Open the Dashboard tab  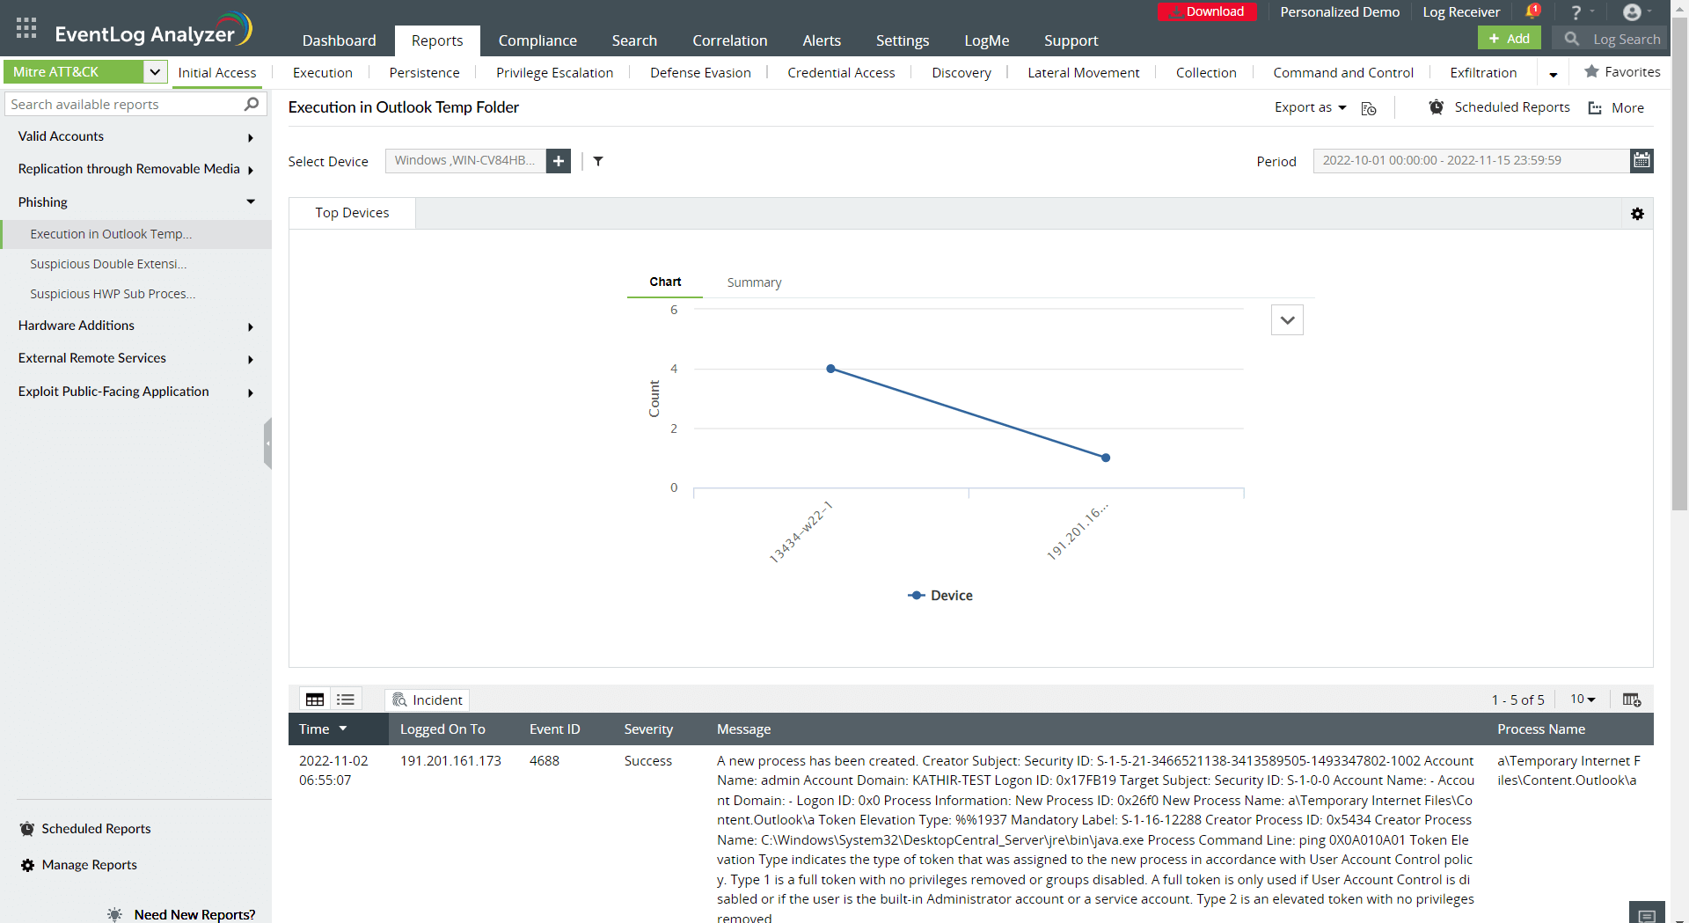click(339, 40)
